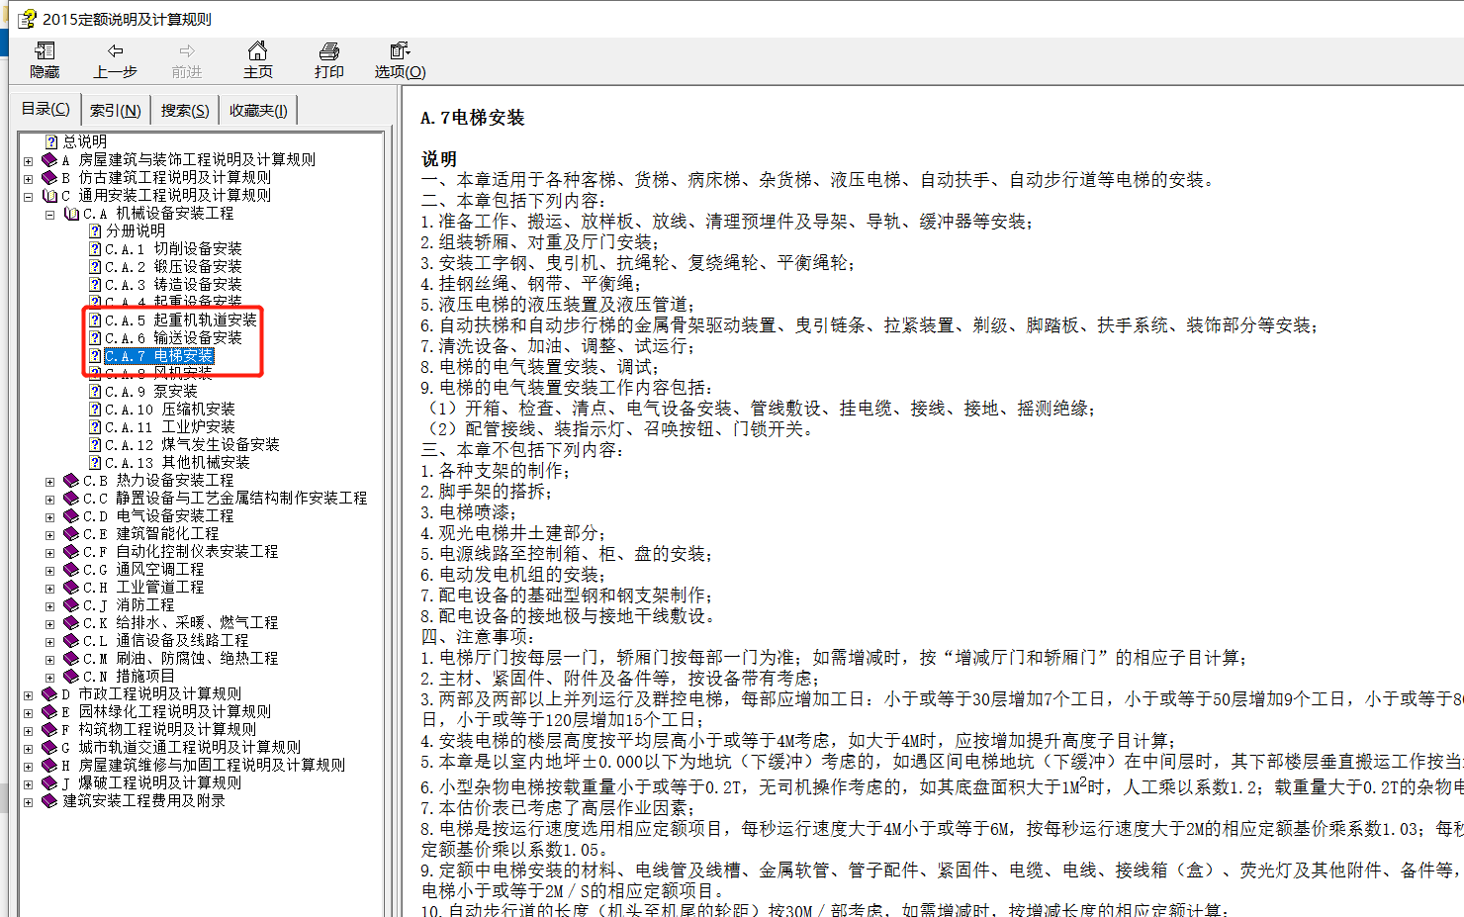Expand the J 爆破工程说明及计算规则 node
This screenshot has width=1464, height=917.
tap(28, 783)
